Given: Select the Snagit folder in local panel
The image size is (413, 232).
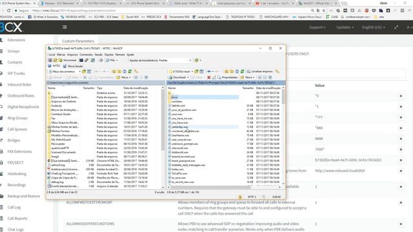Looking at the screenshot, I should tap(55, 157).
